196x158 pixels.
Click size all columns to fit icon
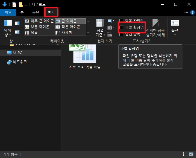click(110, 34)
